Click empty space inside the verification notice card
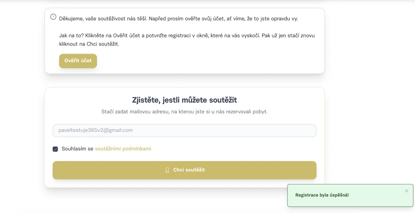The image size is (415, 213). (x=207, y=61)
